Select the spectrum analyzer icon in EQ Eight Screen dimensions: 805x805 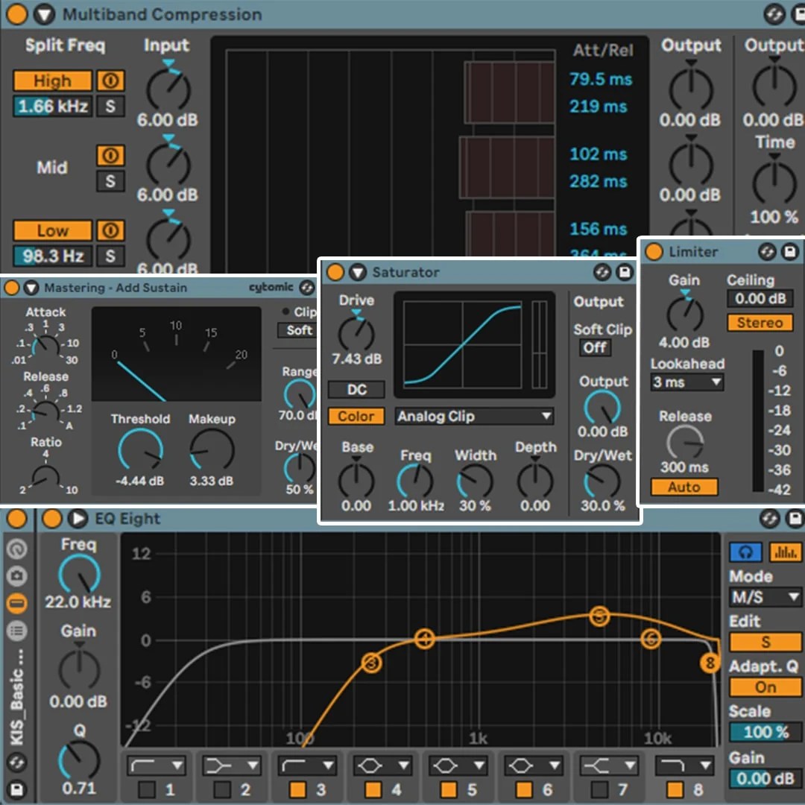click(786, 552)
